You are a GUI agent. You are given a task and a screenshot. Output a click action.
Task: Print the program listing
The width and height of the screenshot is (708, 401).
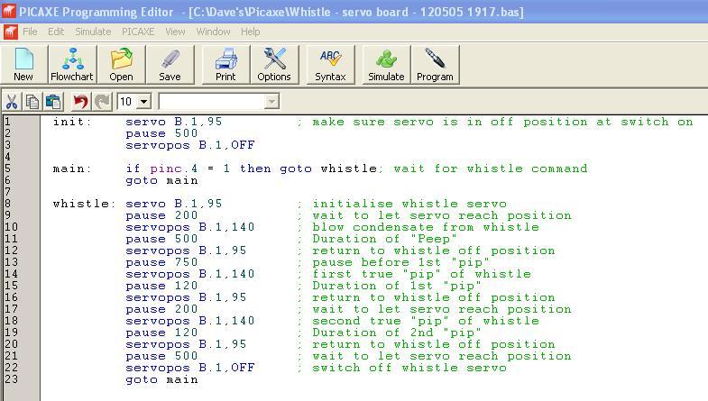[x=225, y=65]
